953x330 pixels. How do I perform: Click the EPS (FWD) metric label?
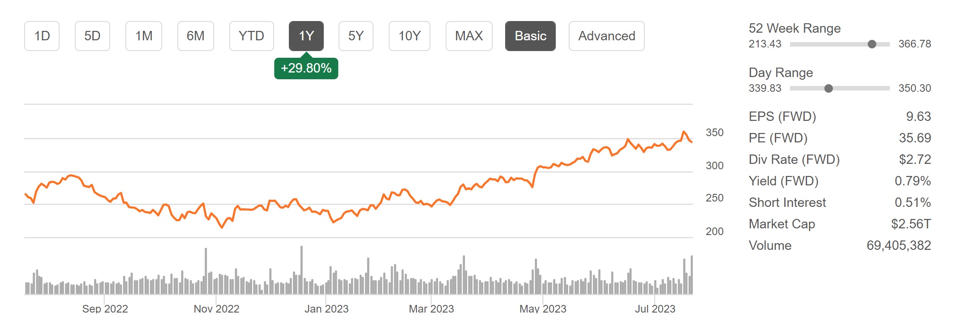point(782,116)
